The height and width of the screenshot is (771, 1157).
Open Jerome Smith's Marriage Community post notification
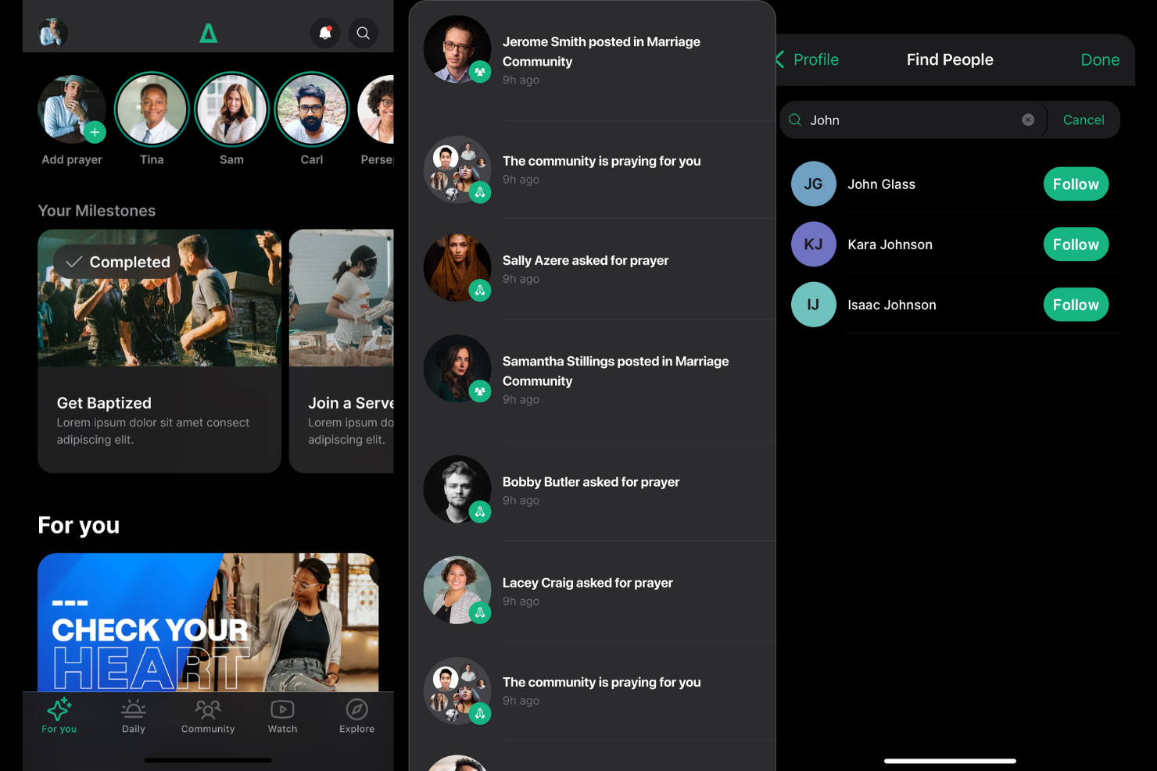[592, 61]
